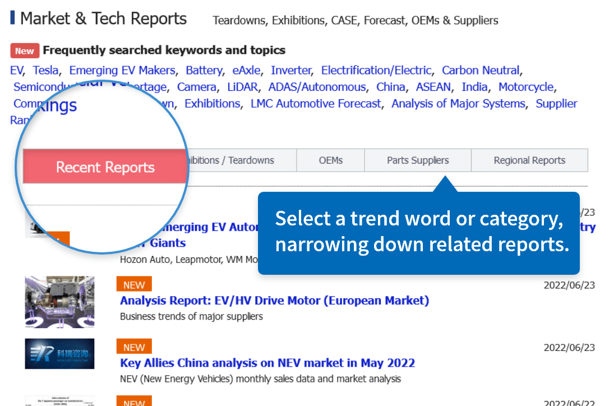
Task: Select the Inverter keyword link
Action: (x=291, y=70)
